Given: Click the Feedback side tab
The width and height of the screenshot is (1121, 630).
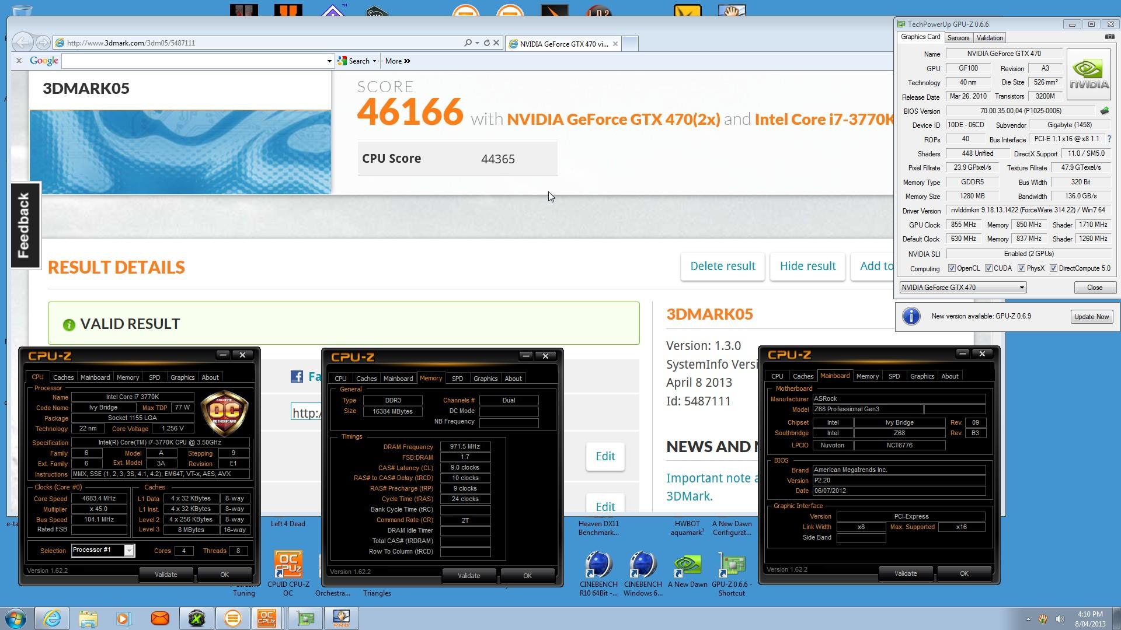Looking at the screenshot, I should (x=25, y=225).
